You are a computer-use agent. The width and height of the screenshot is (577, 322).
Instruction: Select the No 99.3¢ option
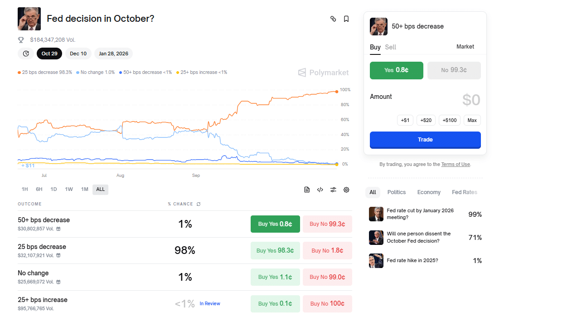click(x=454, y=70)
